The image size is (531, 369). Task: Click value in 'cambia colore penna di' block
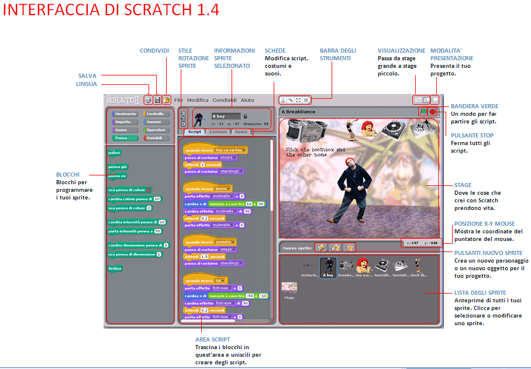[x=157, y=199]
